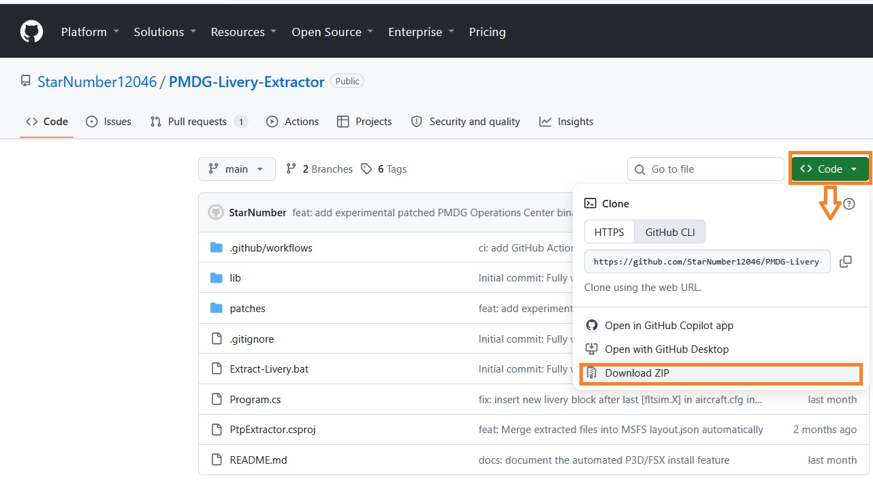Image resolution: width=873 pixels, height=480 pixels.
Task: Click Download ZIP
Action: pos(720,373)
